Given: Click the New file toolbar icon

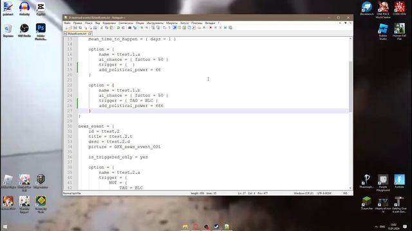Looking at the screenshot, I should pos(66,28).
